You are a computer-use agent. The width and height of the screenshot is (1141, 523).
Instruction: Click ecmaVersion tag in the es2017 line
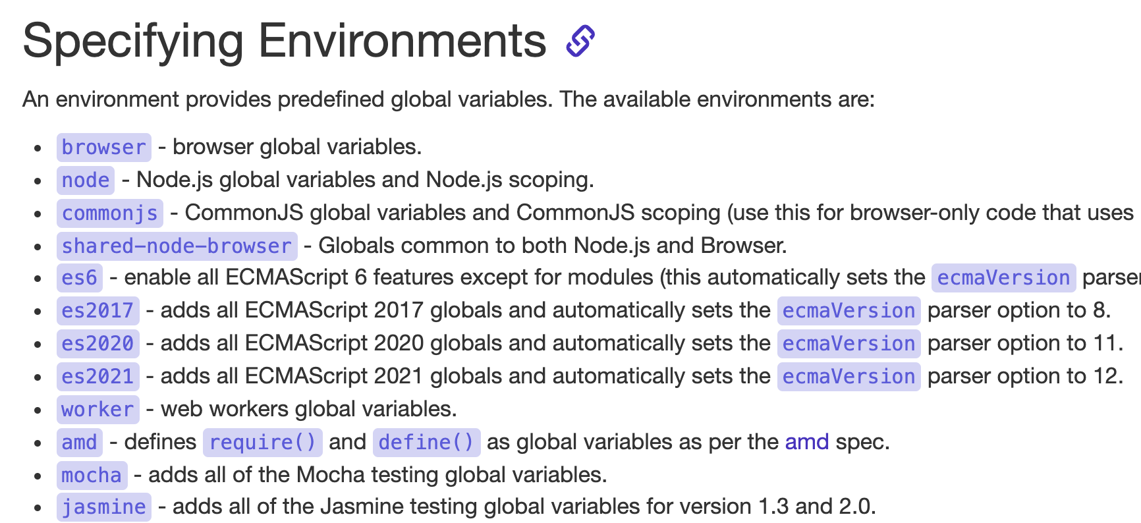[849, 310]
